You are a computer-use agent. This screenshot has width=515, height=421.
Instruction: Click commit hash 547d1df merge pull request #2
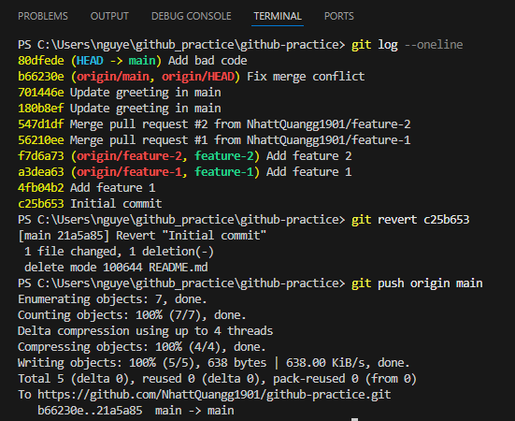click(x=41, y=124)
